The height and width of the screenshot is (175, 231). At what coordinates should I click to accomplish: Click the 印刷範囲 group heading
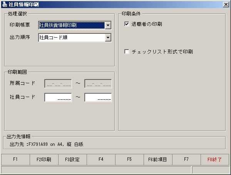tap(17, 72)
